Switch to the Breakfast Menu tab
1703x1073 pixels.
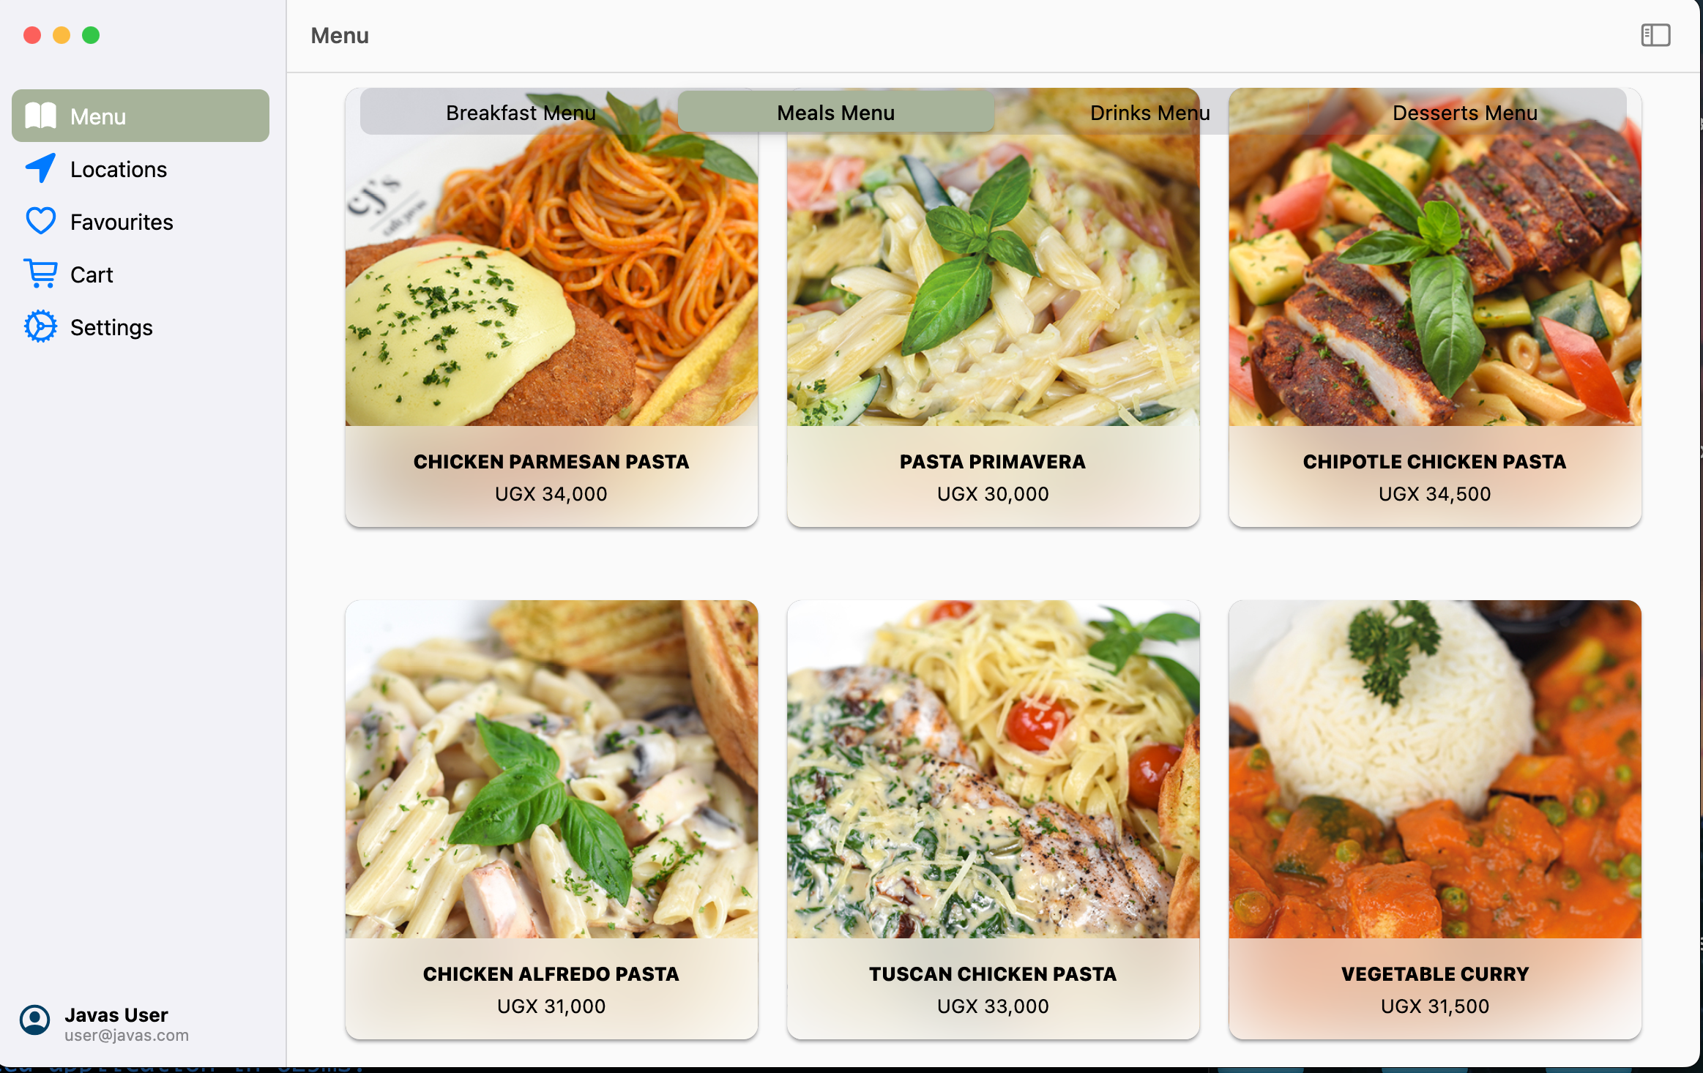coord(521,111)
